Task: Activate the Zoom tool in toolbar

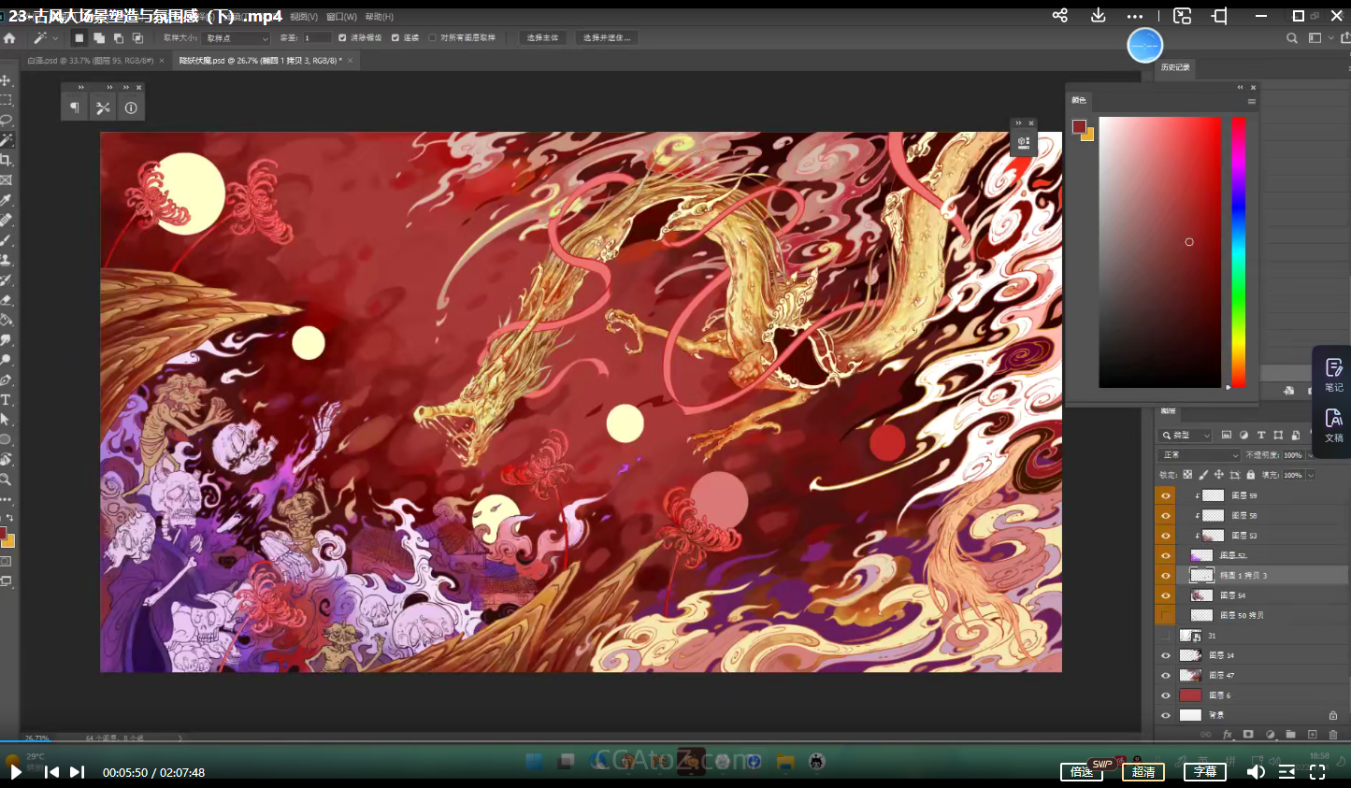Action: click(x=6, y=480)
